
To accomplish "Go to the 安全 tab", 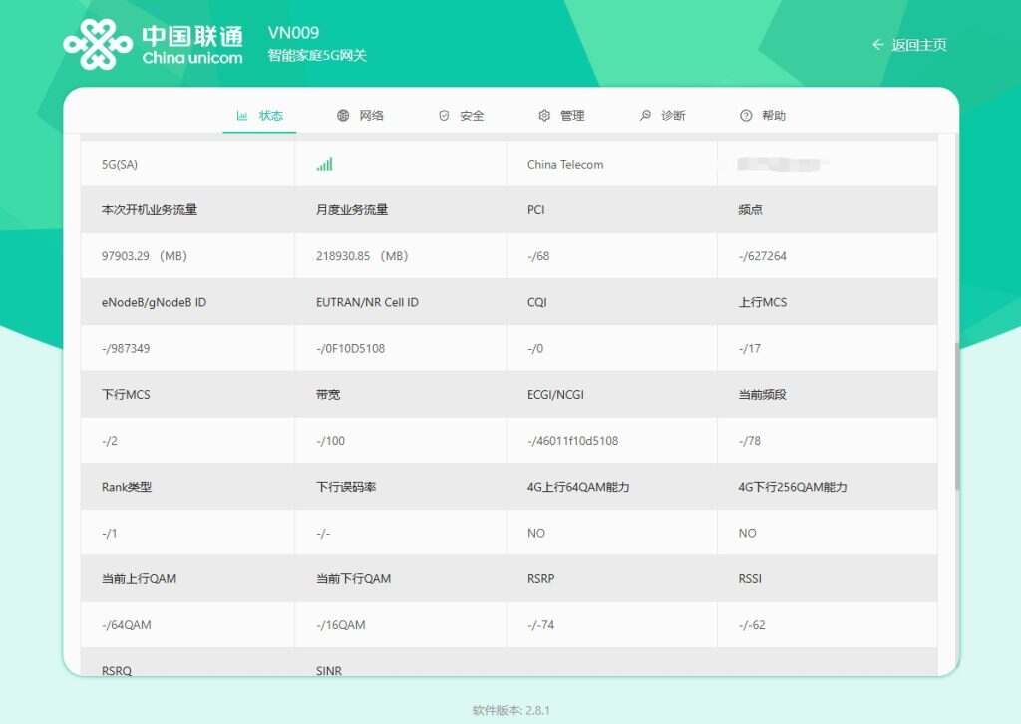I will (472, 116).
